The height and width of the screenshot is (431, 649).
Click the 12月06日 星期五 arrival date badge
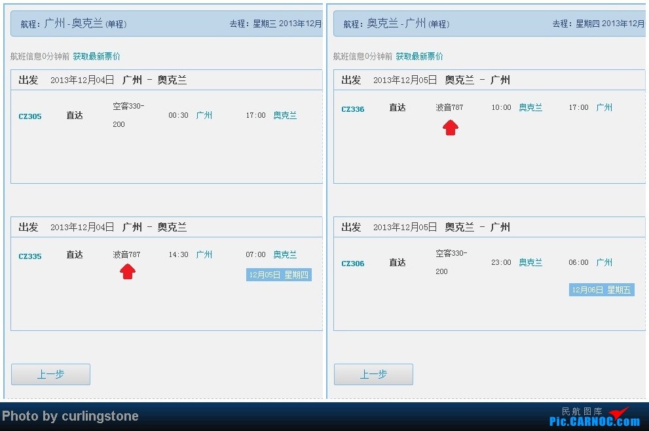click(x=601, y=290)
